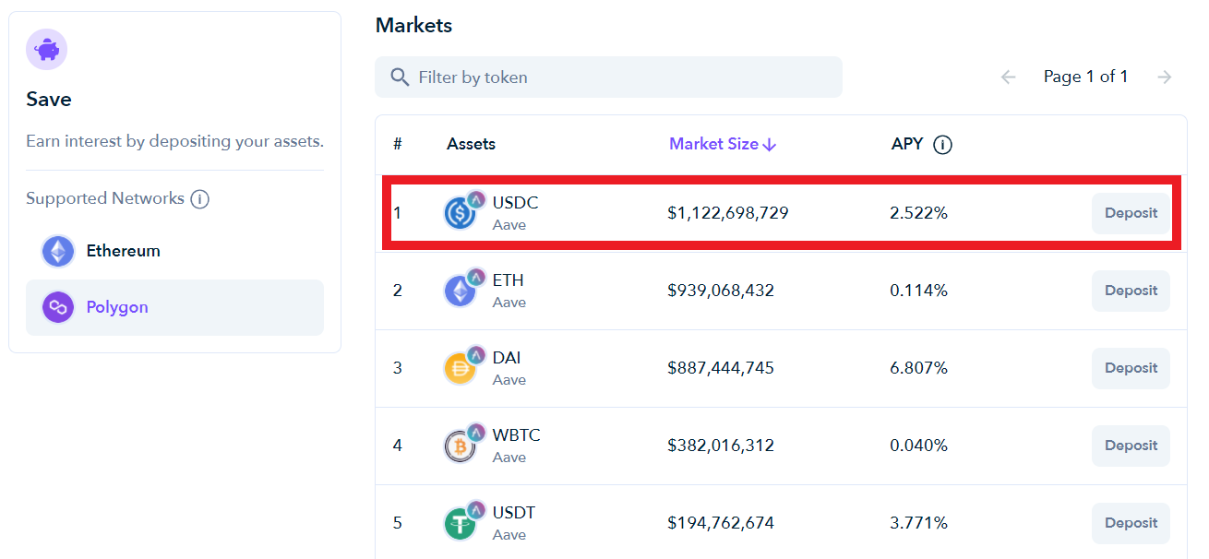Viewport: 1209px width, 559px height.
Task: Click the APY column header
Action: [907, 144]
